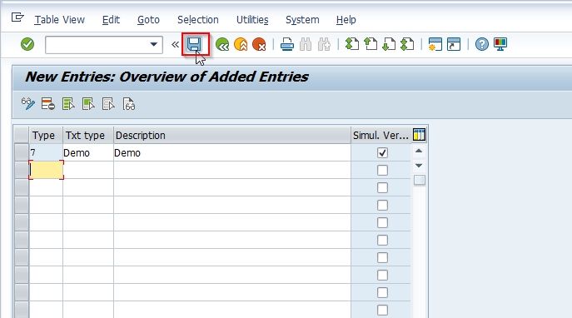572x318 pixels.
Task: Click the Type cell containing 7
Action: (x=46, y=153)
